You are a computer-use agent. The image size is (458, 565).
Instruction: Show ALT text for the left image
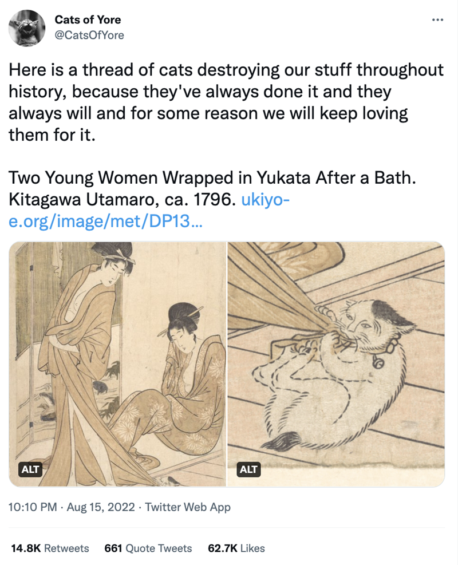click(x=30, y=470)
